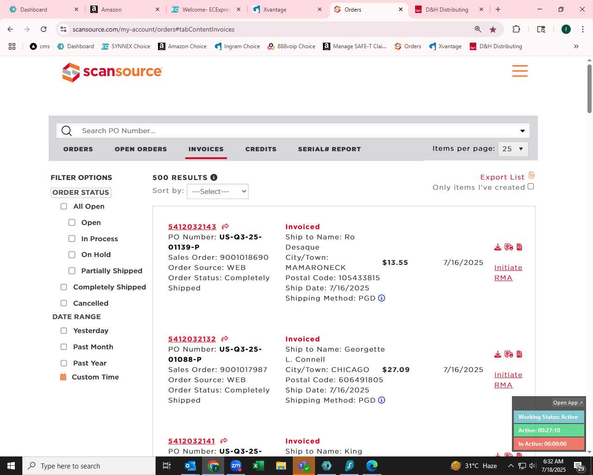The image size is (593, 475).
Task: Show PGD shipping method info for CHICAGO order
Action: coord(382,400)
